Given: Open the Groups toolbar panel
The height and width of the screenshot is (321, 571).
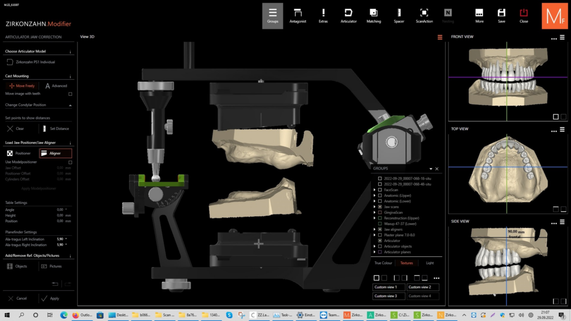Looking at the screenshot, I should 272,16.
